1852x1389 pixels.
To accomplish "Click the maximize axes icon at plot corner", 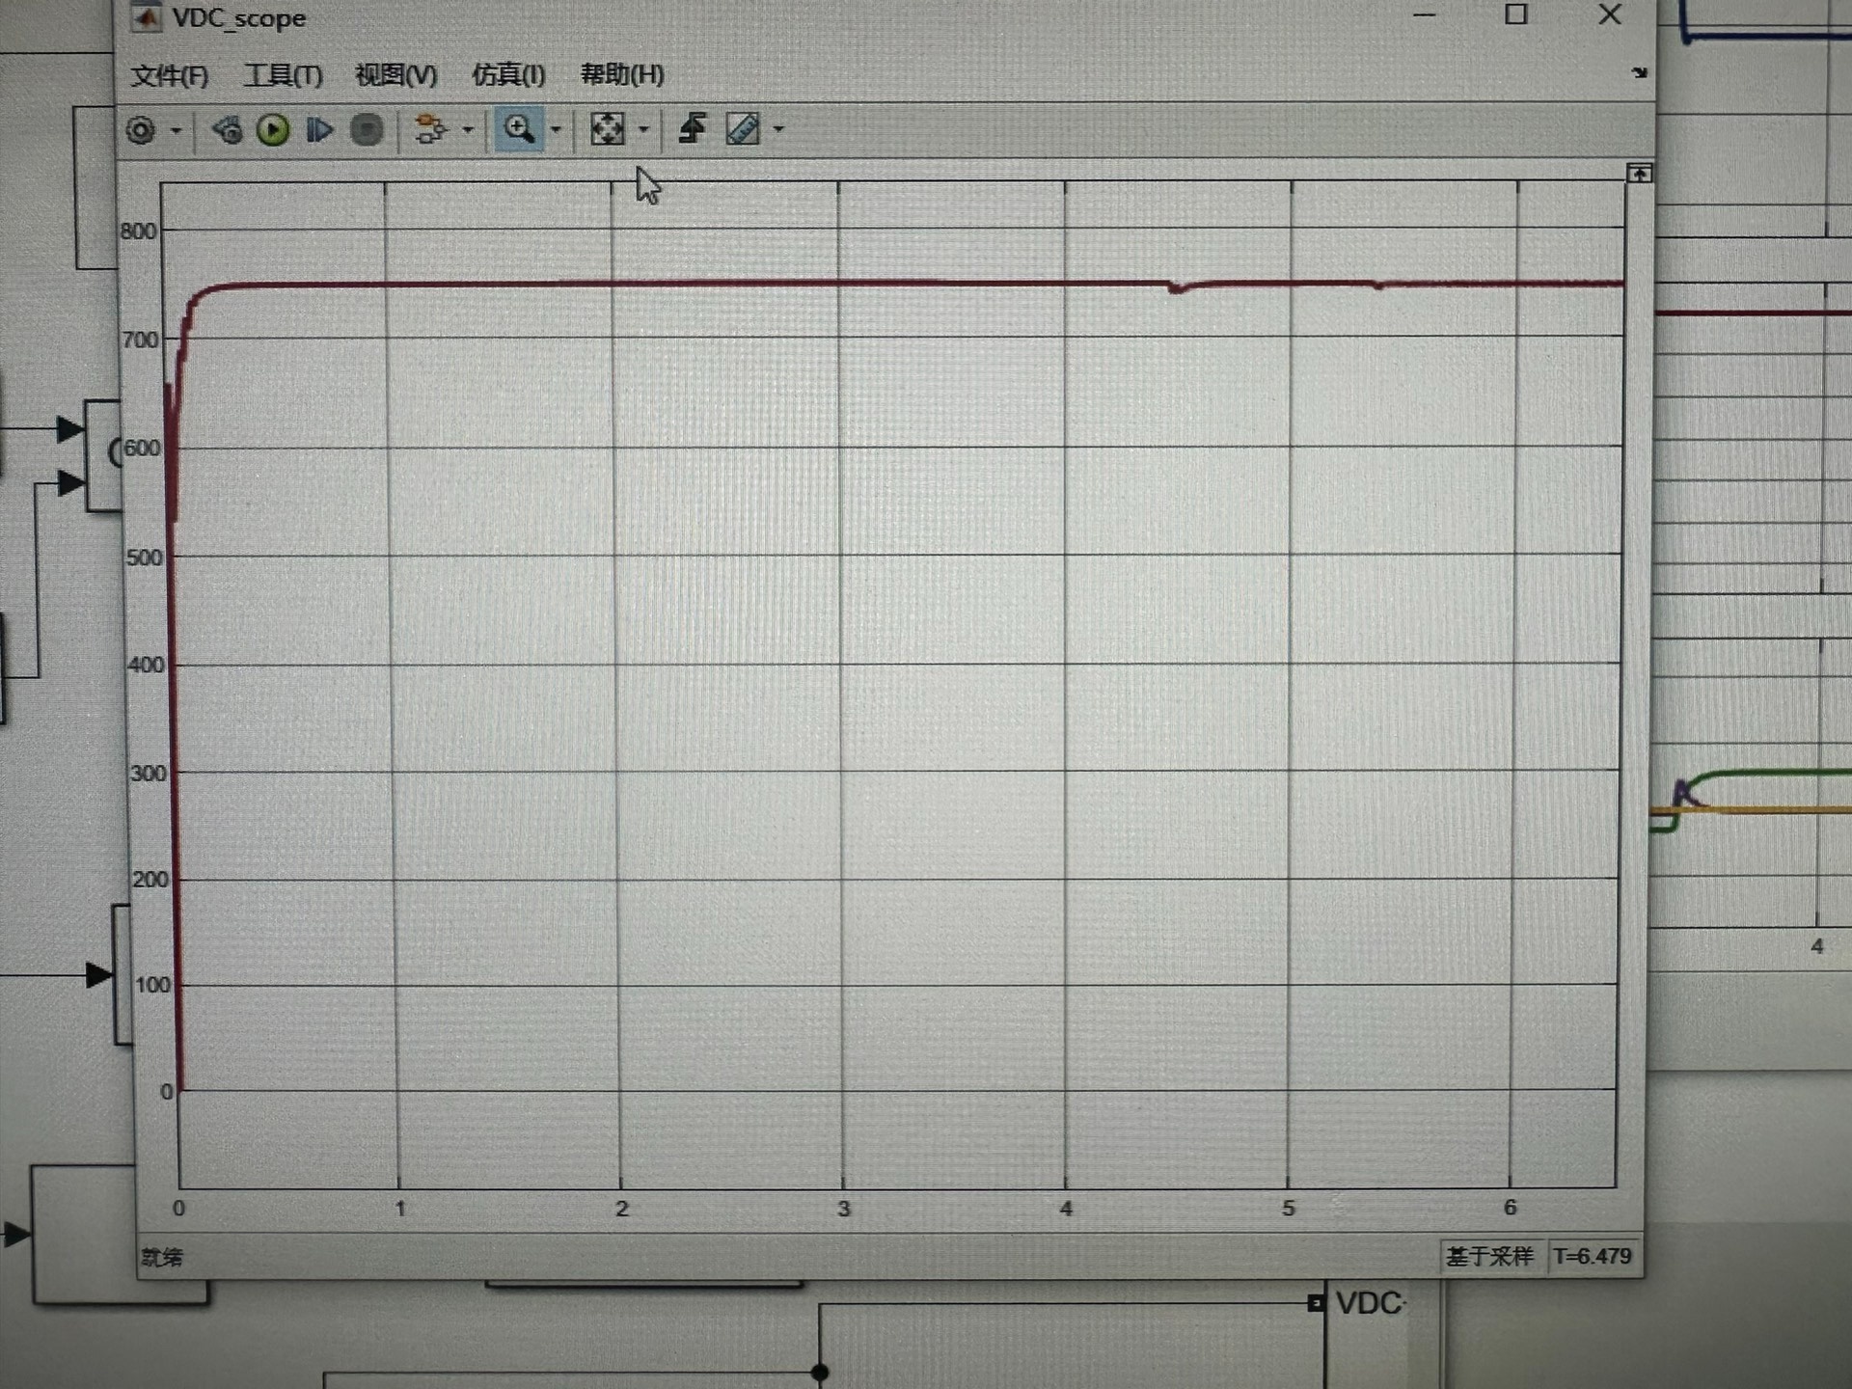I will click(x=1639, y=174).
